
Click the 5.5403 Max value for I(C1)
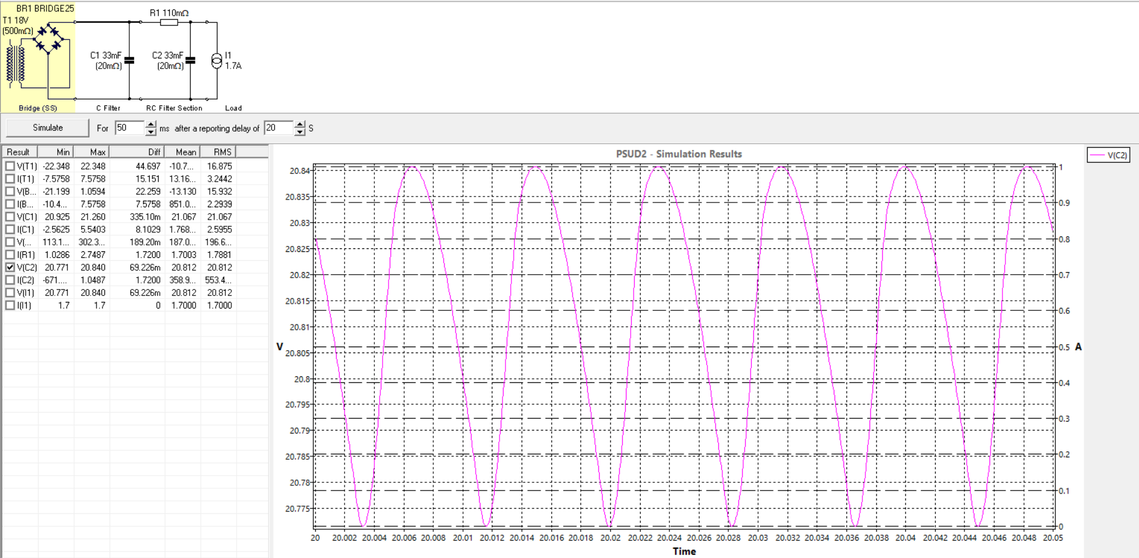click(93, 229)
